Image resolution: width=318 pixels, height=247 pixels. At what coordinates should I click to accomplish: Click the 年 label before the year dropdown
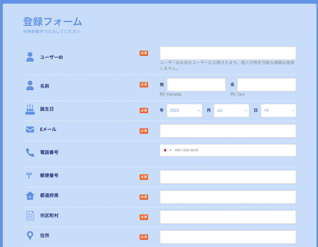click(x=161, y=110)
